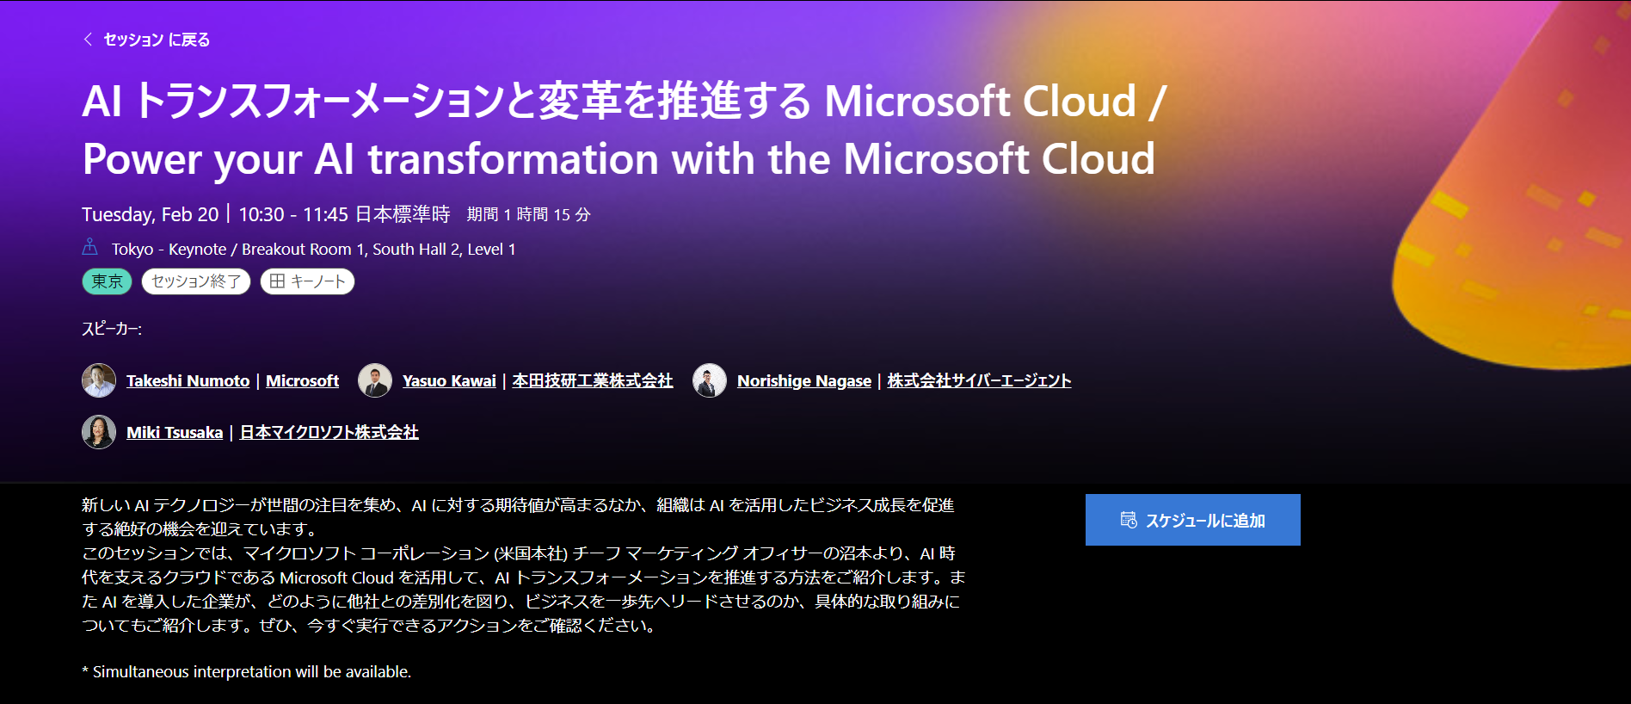The image size is (1631, 704).
Task: Select the セッション終了 status pill
Action: 195,281
